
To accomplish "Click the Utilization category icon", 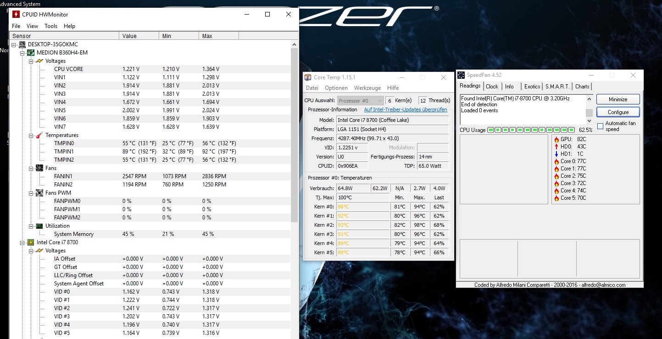I will pos(39,226).
